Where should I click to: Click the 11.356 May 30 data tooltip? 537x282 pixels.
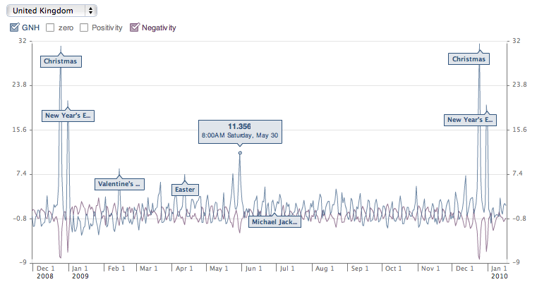pos(240,130)
